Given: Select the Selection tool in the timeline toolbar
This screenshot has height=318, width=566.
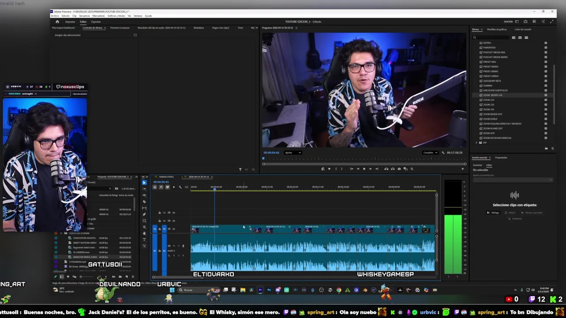Looking at the screenshot, I should click(144, 182).
